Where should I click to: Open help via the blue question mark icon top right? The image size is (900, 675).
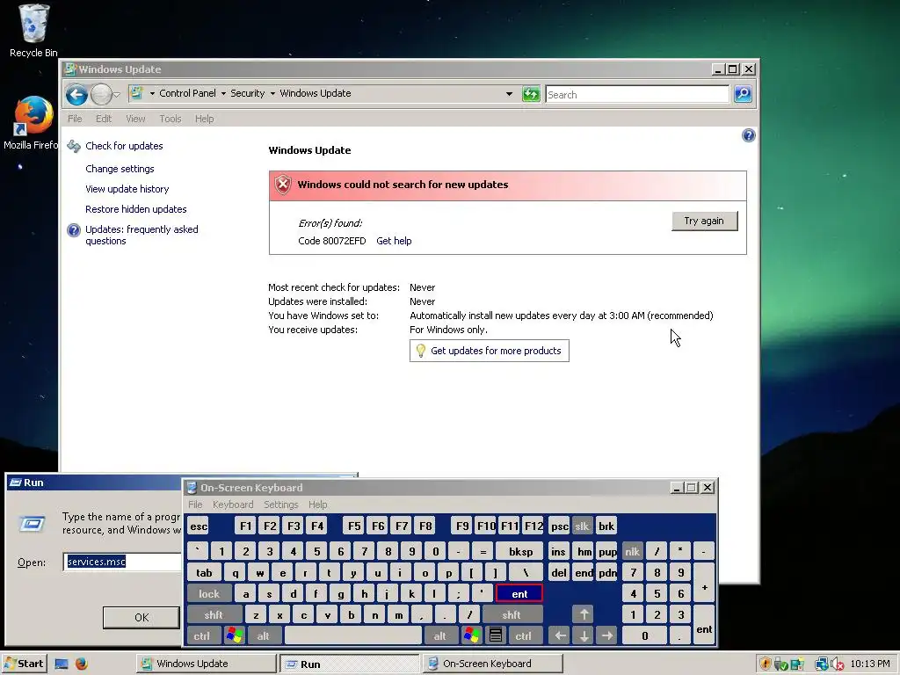[x=749, y=135]
